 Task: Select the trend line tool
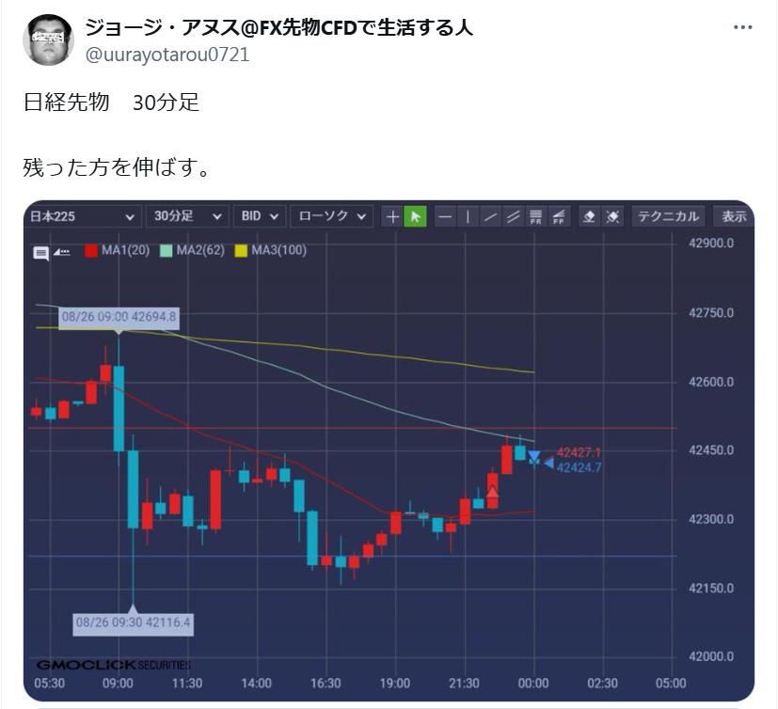pyautogui.click(x=490, y=216)
